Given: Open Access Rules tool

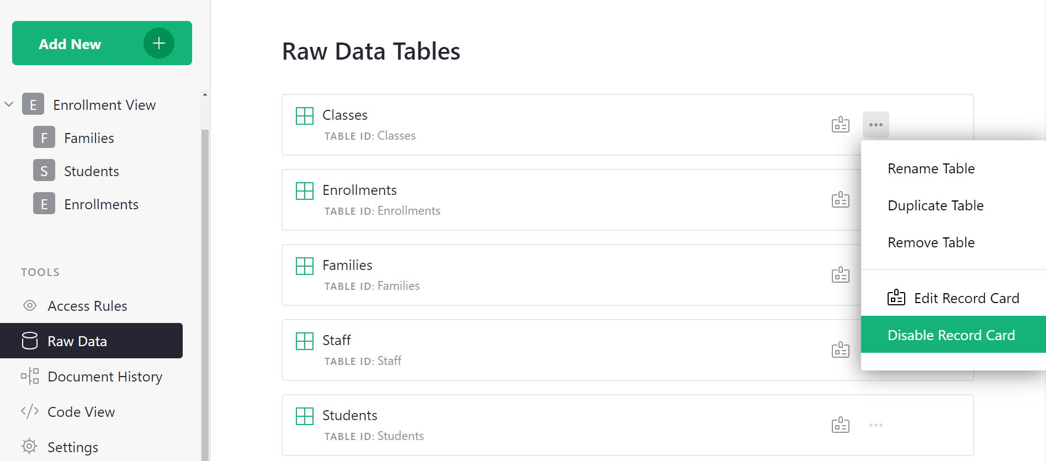Looking at the screenshot, I should 87,306.
